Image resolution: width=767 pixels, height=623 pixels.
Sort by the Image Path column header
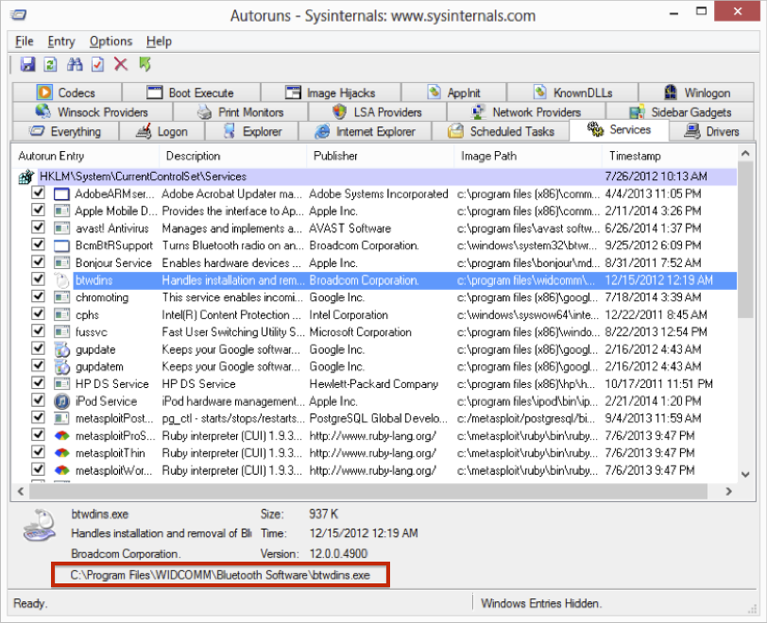[x=528, y=156]
